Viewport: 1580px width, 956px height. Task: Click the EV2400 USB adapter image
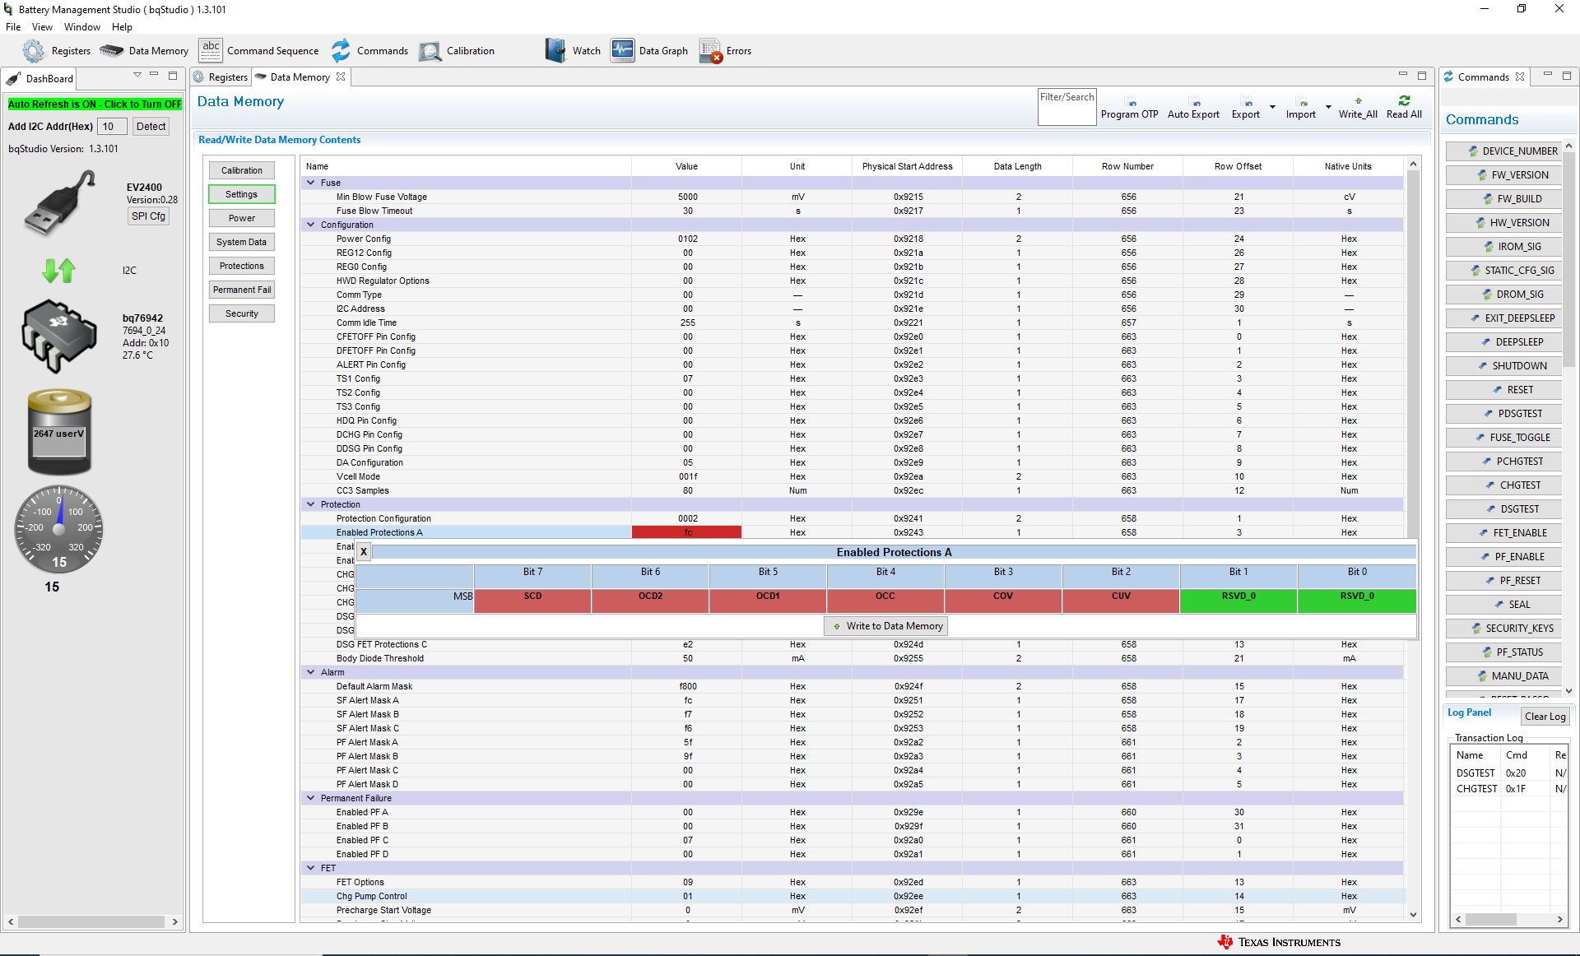pyautogui.click(x=59, y=203)
